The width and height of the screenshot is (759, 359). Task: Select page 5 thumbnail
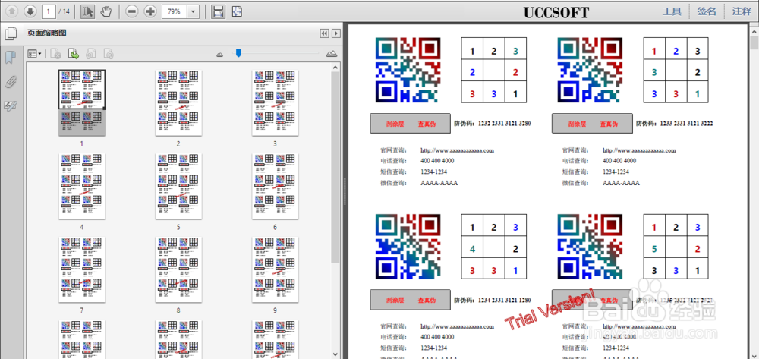click(x=178, y=186)
